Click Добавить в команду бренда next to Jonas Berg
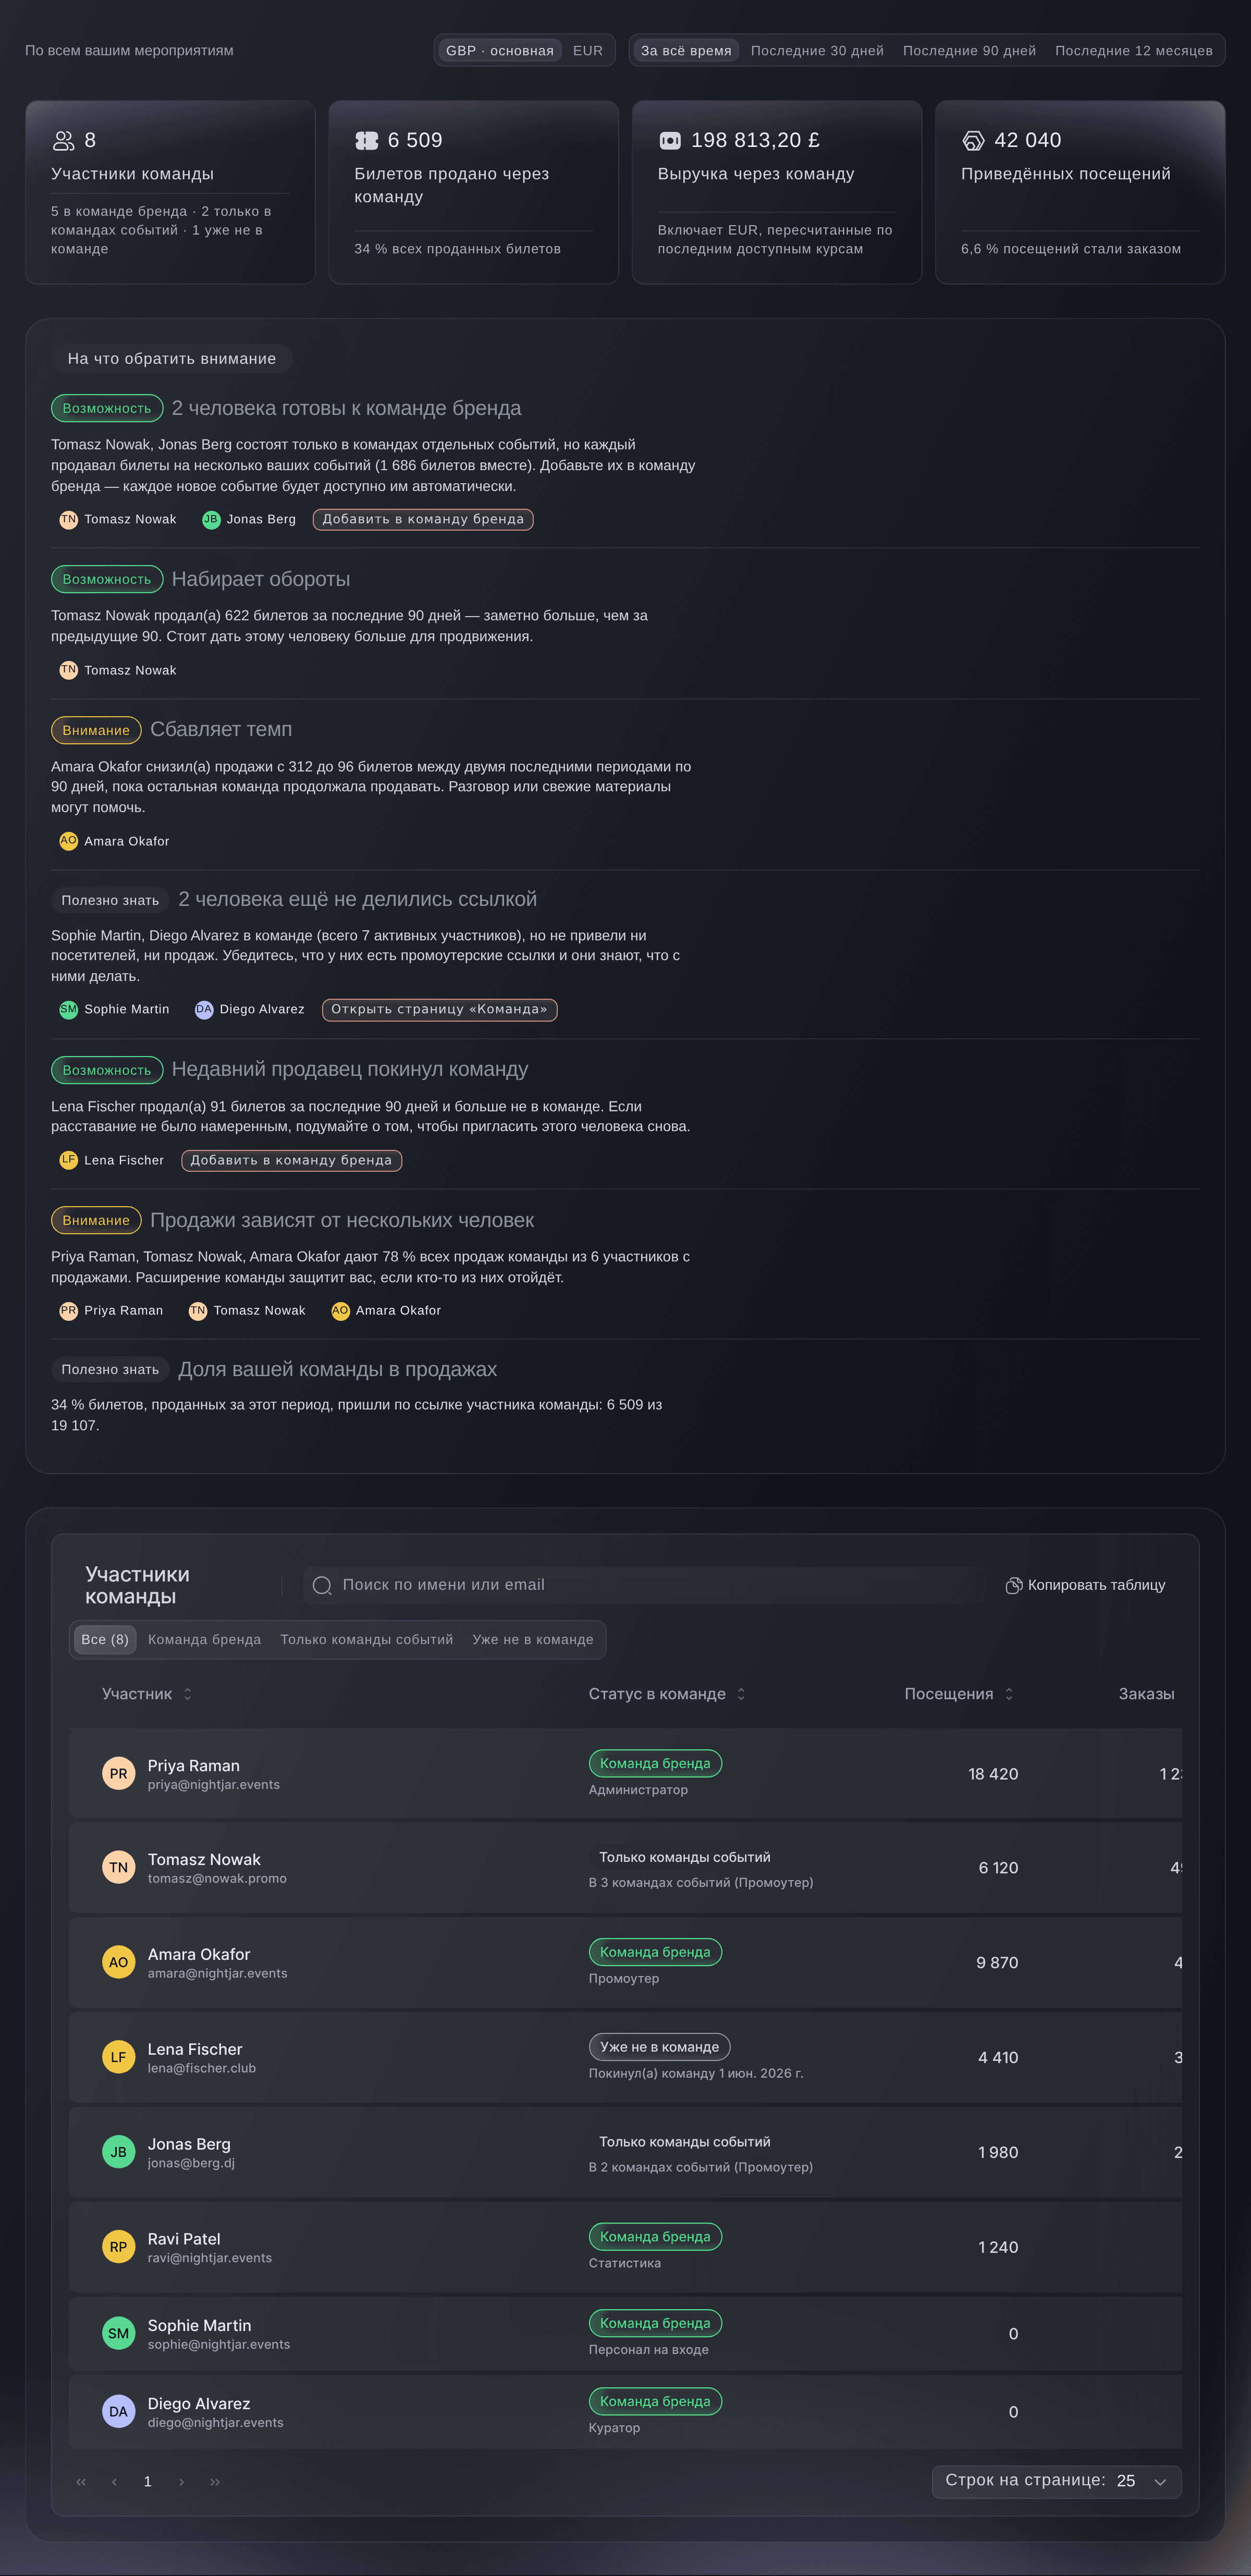Screen dimensions: 1251x2576 (423, 519)
